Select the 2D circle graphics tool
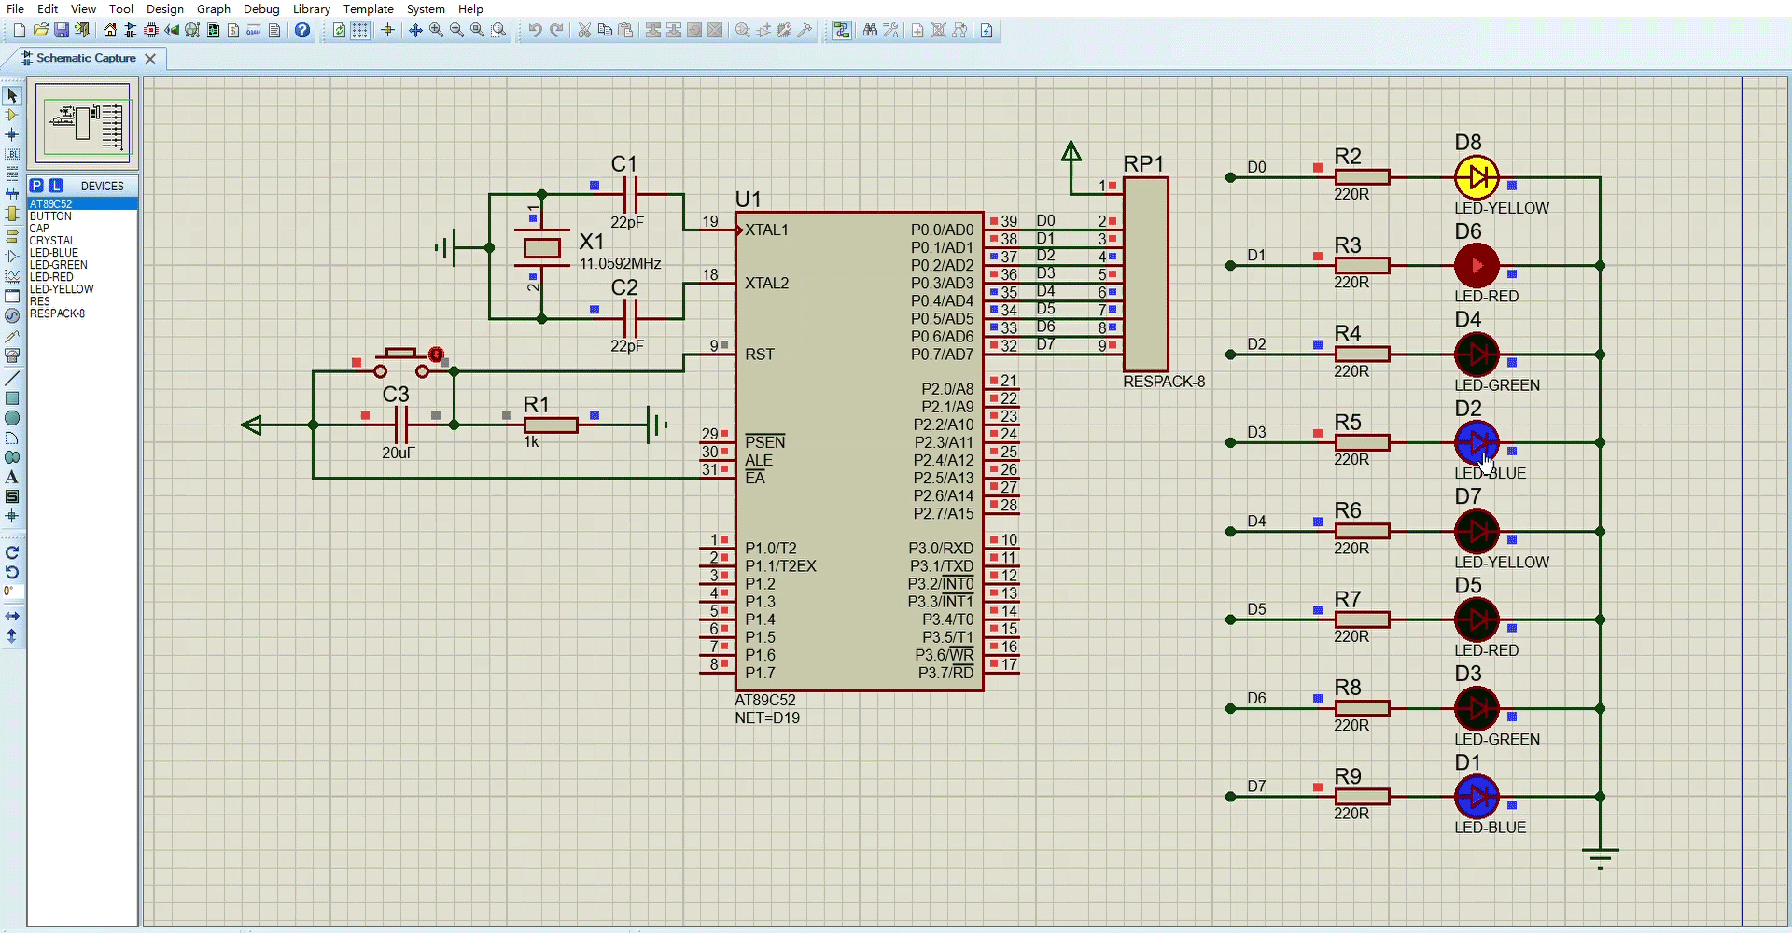1792x933 pixels. click(x=12, y=418)
